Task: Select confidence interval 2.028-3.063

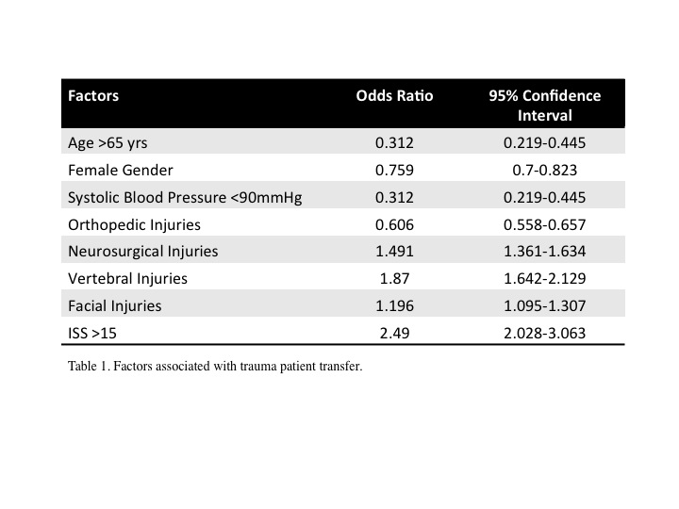Action: pyautogui.click(x=545, y=334)
